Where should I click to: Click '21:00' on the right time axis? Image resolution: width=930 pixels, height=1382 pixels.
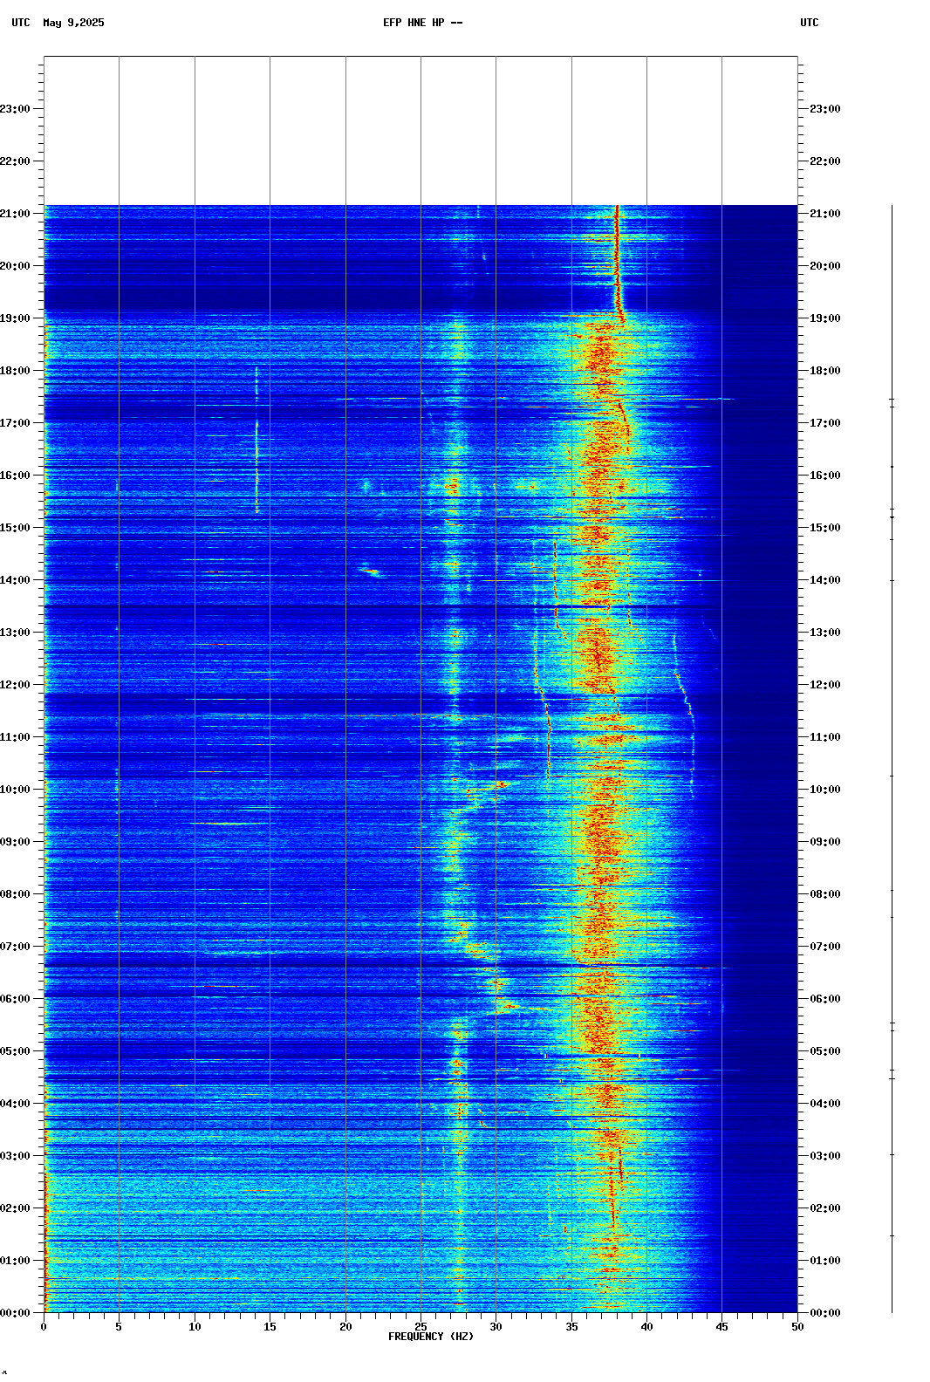click(x=825, y=214)
